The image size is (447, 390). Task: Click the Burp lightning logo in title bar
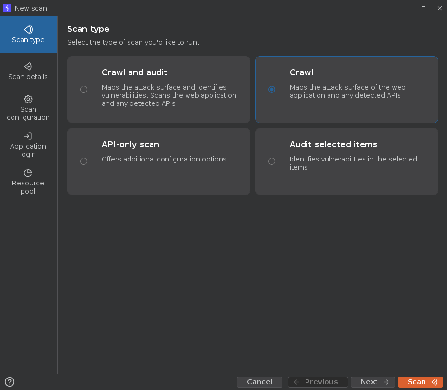click(7, 8)
